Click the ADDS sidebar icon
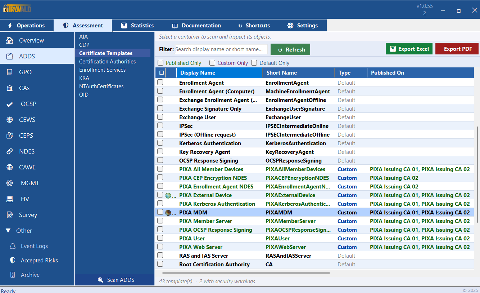Image resolution: width=480 pixels, height=293 pixels. pyautogui.click(x=10, y=56)
